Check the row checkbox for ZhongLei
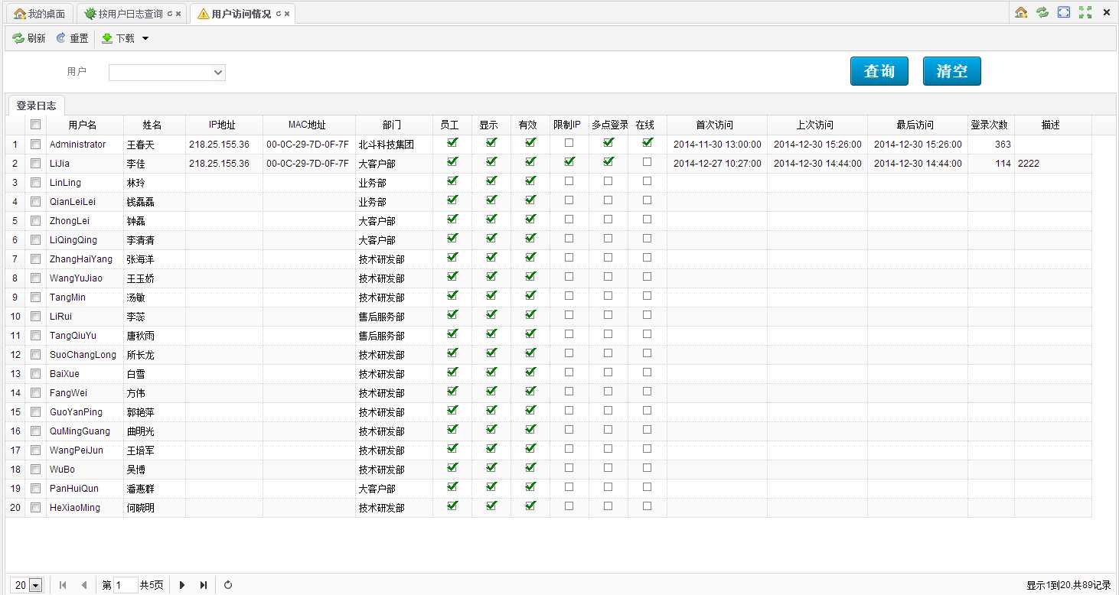 click(35, 220)
